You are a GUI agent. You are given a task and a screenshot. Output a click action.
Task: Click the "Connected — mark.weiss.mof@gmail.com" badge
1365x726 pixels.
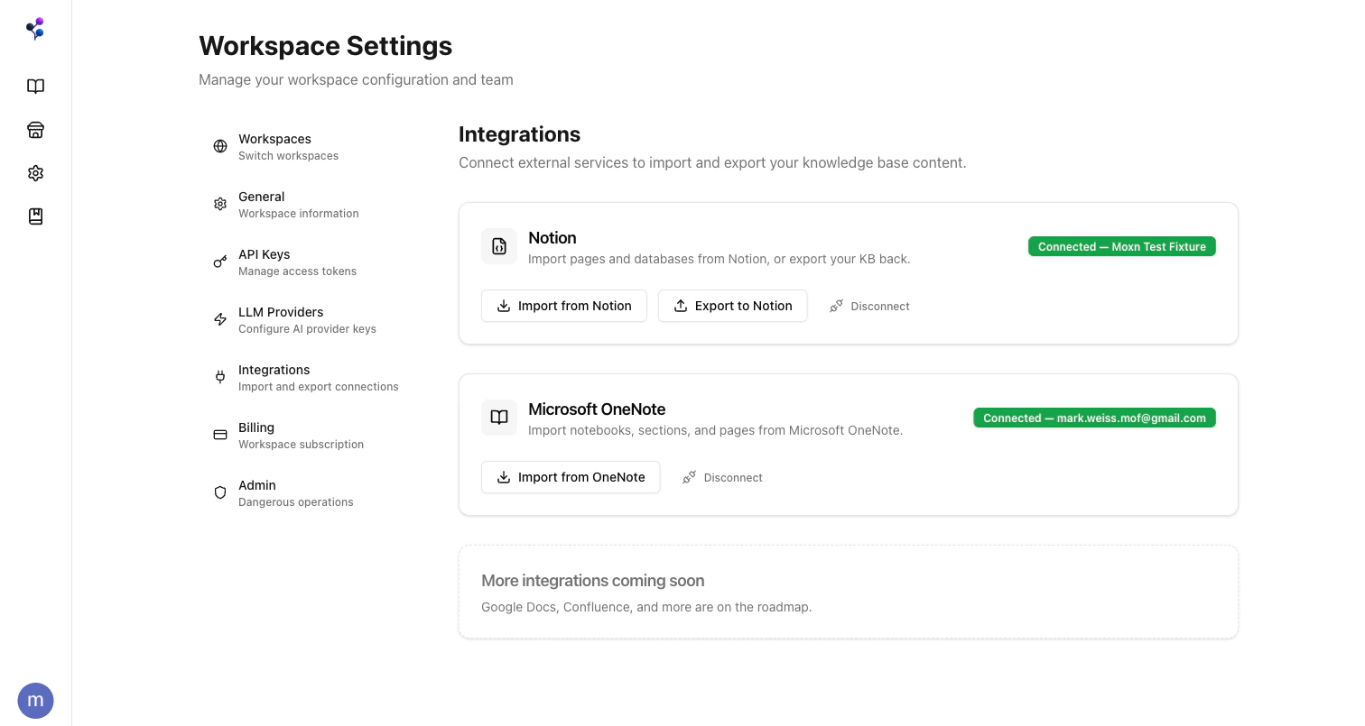point(1094,418)
